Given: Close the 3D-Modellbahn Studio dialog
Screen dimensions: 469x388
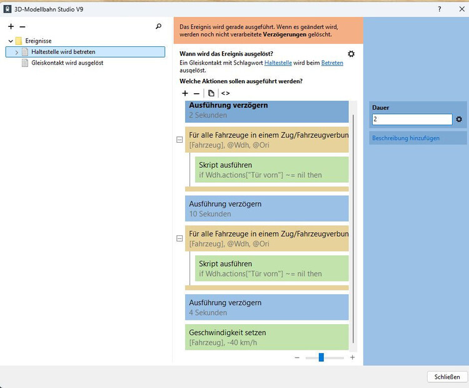Looking at the screenshot, I should 461,9.
